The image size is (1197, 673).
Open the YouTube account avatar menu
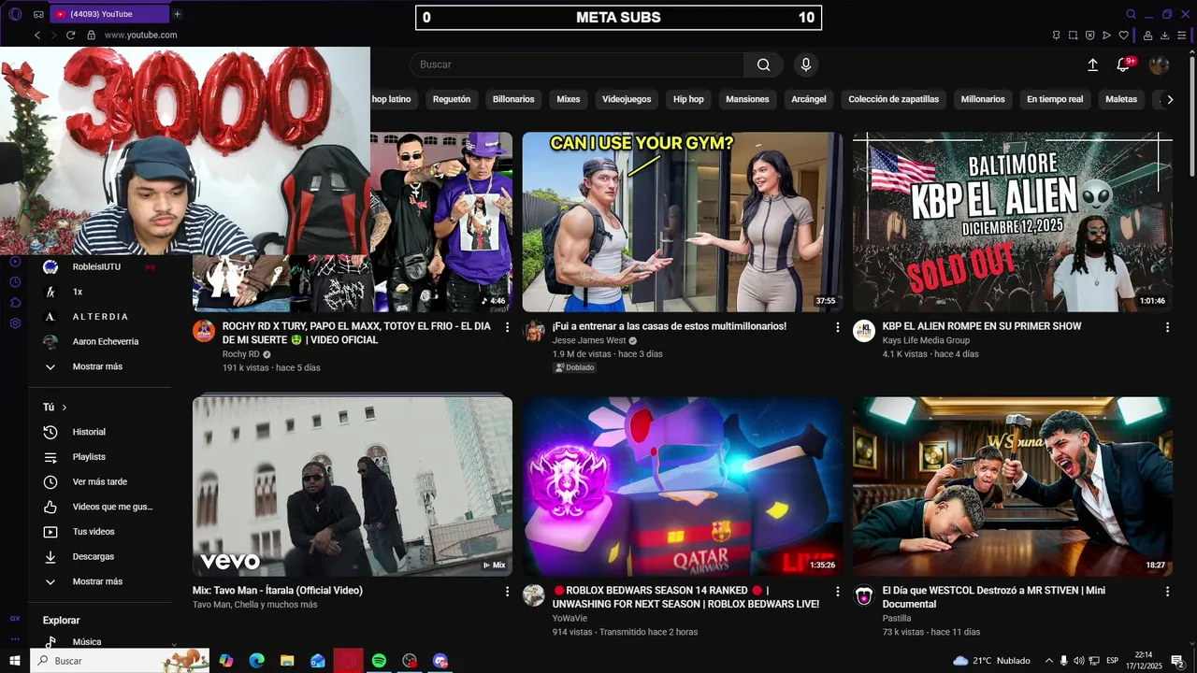click(x=1159, y=64)
